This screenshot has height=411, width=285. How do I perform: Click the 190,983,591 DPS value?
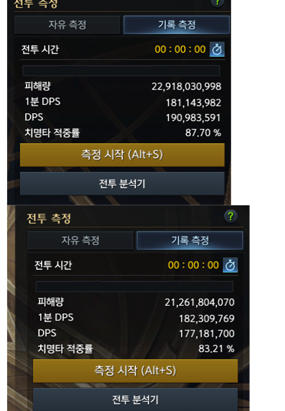tap(193, 118)
